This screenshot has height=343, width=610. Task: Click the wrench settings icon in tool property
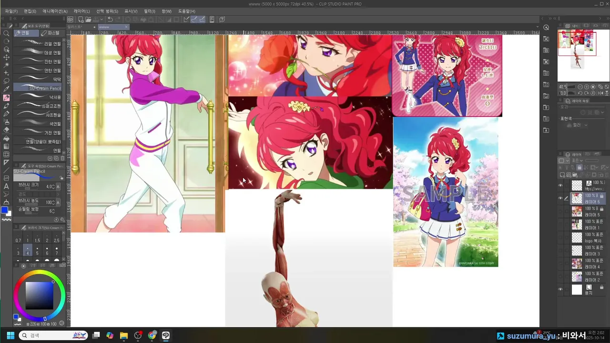click(x=61, y=220)
